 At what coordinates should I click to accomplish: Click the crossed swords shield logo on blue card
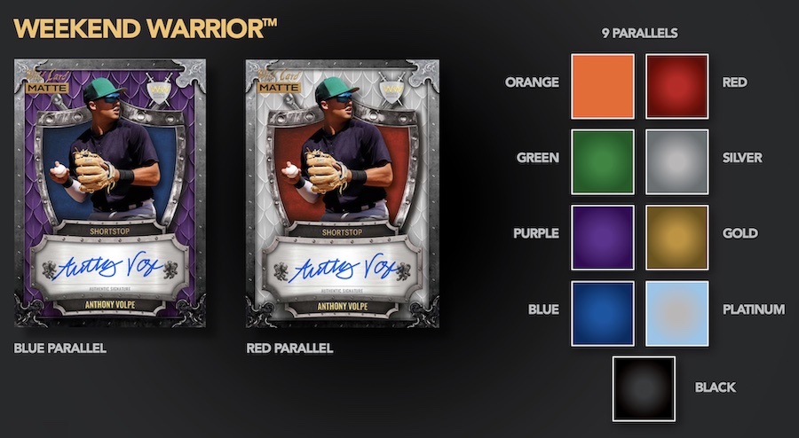(159, 90)
